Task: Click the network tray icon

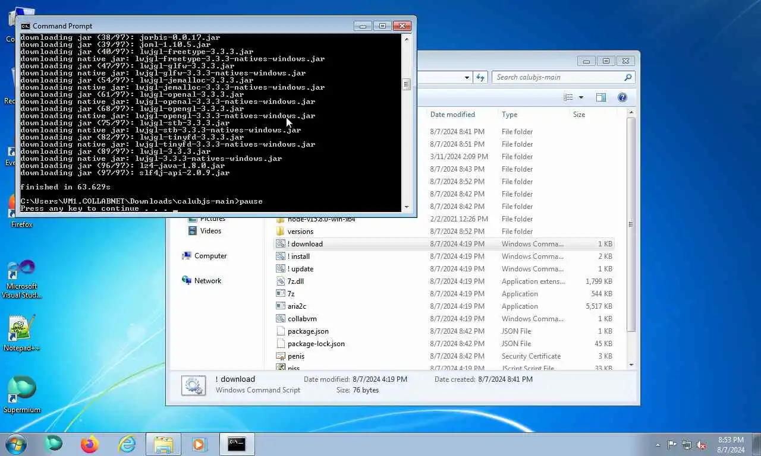Action: pyautogui.click(x=687, y=444)
